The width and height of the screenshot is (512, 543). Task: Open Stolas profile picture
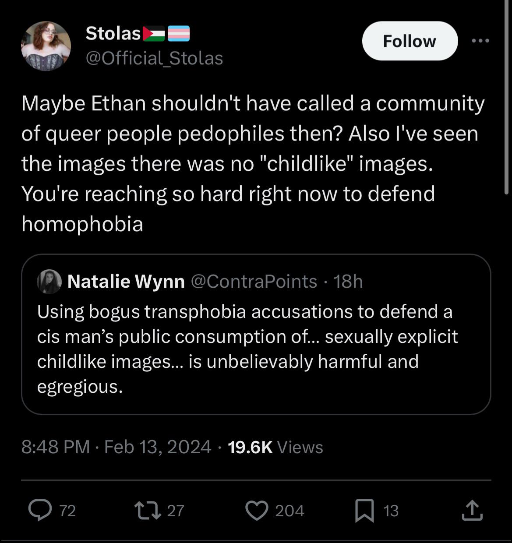(46, 46)
